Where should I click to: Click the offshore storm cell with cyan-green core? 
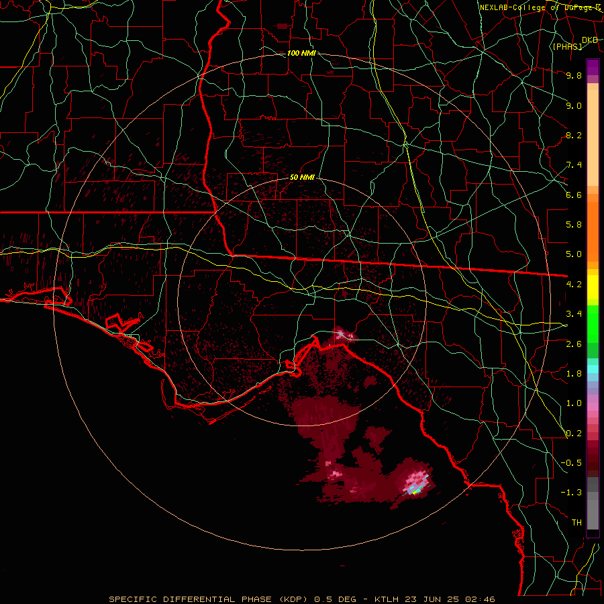pyautogui.click(x=416, y=484)
